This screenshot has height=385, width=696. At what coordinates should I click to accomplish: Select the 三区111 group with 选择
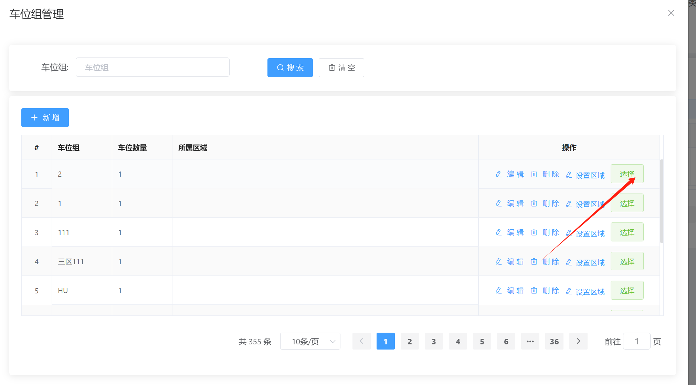(627, 261)
